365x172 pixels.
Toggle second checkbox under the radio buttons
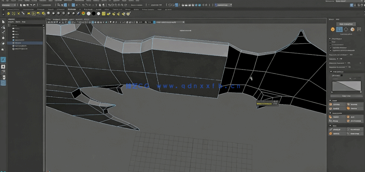point(331,50)
